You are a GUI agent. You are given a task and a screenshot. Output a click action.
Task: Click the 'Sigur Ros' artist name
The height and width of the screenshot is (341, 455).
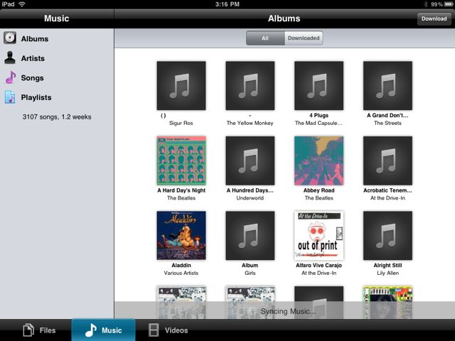click(181, 123)
